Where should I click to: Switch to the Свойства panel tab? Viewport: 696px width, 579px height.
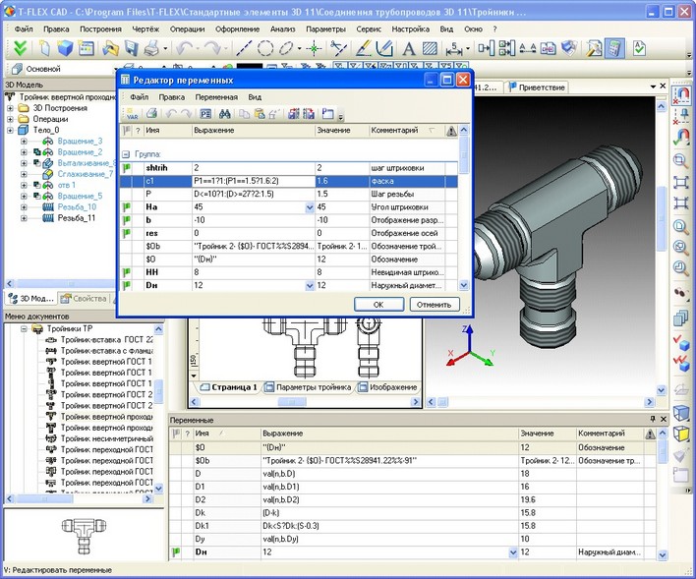pyautogui.click(x=85, y=299)
